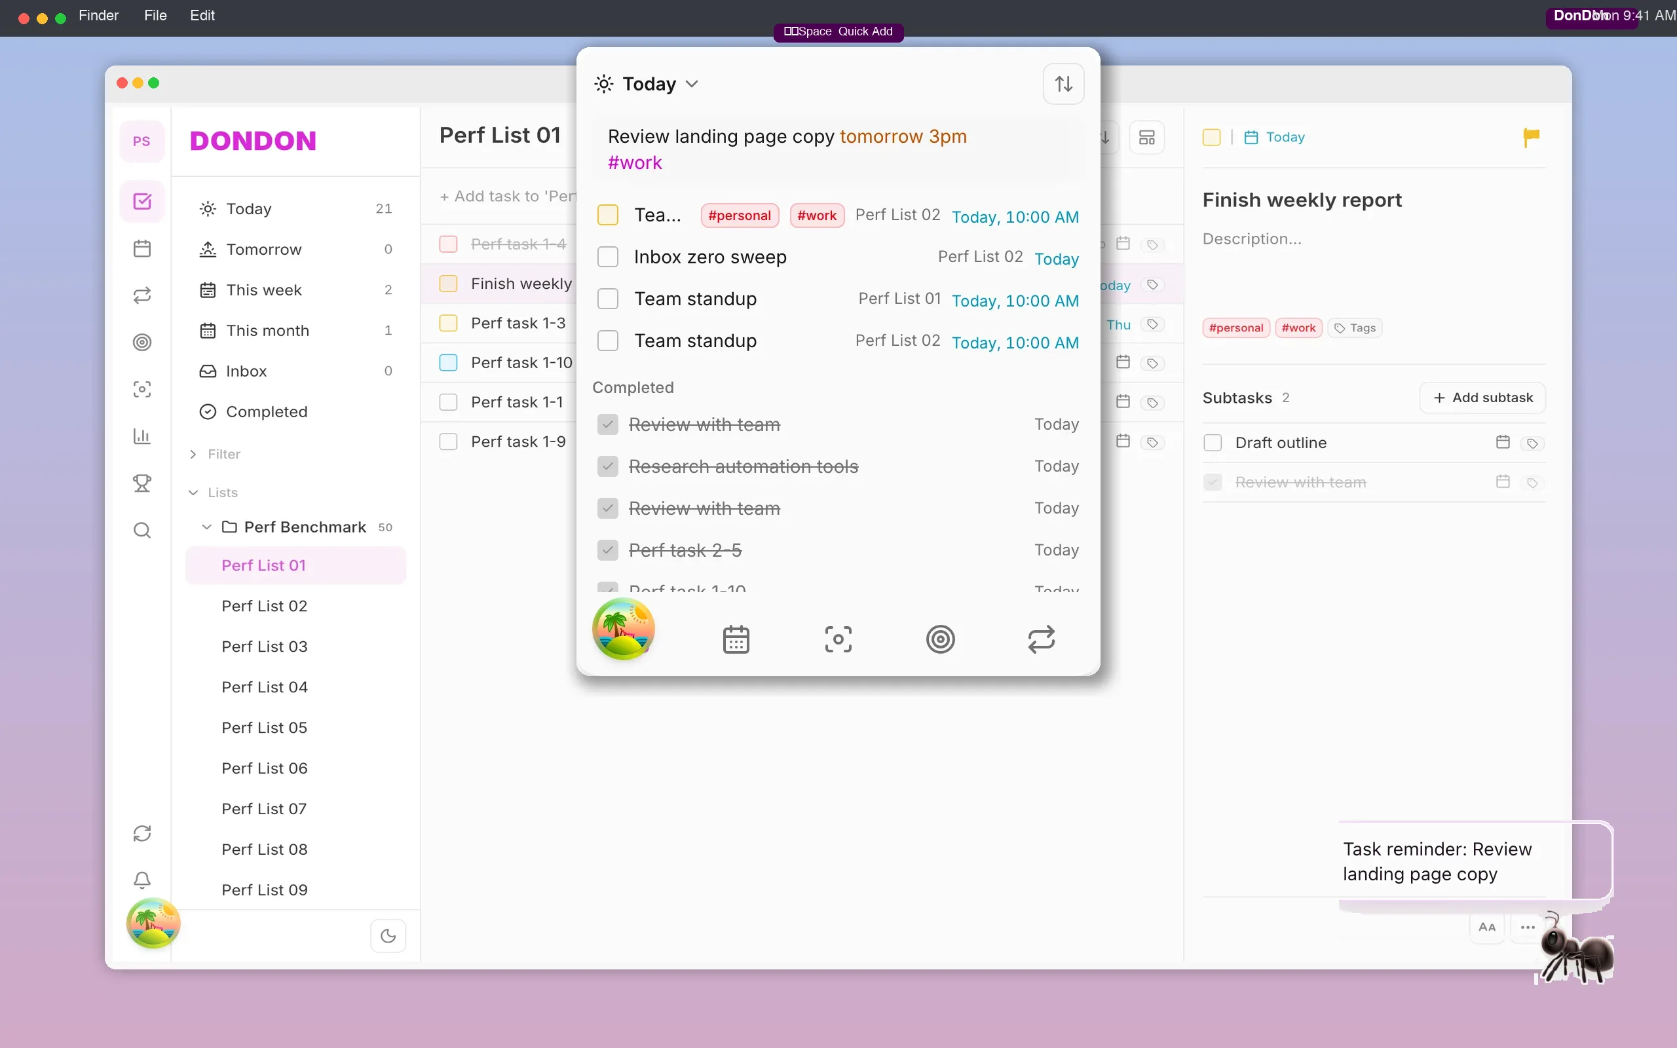Open the Today due date picker in detail panel

pyautogui.click(x=1274, y=138)
